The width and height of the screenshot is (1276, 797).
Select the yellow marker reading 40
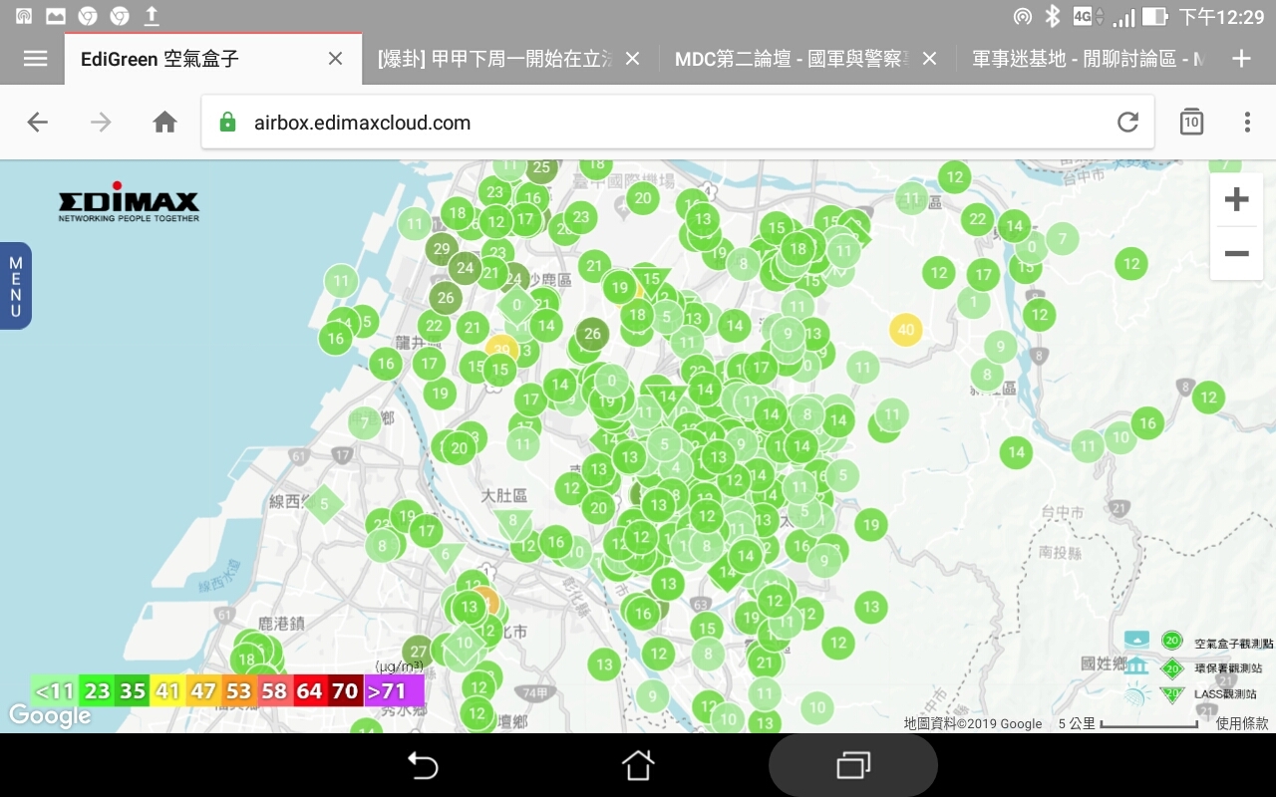[x=905, y=330]
